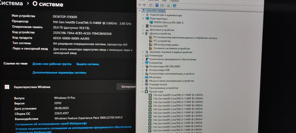
Task: Open Соглашение об использовании служб Майкрософт
Action: (x=51, y=124)
